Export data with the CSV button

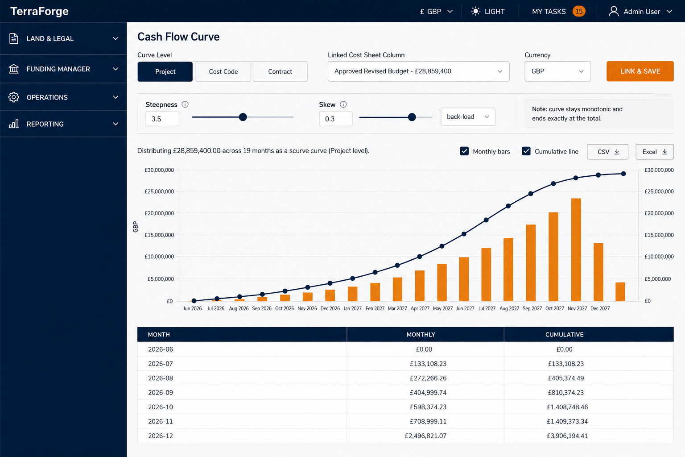tap(607, 152)
